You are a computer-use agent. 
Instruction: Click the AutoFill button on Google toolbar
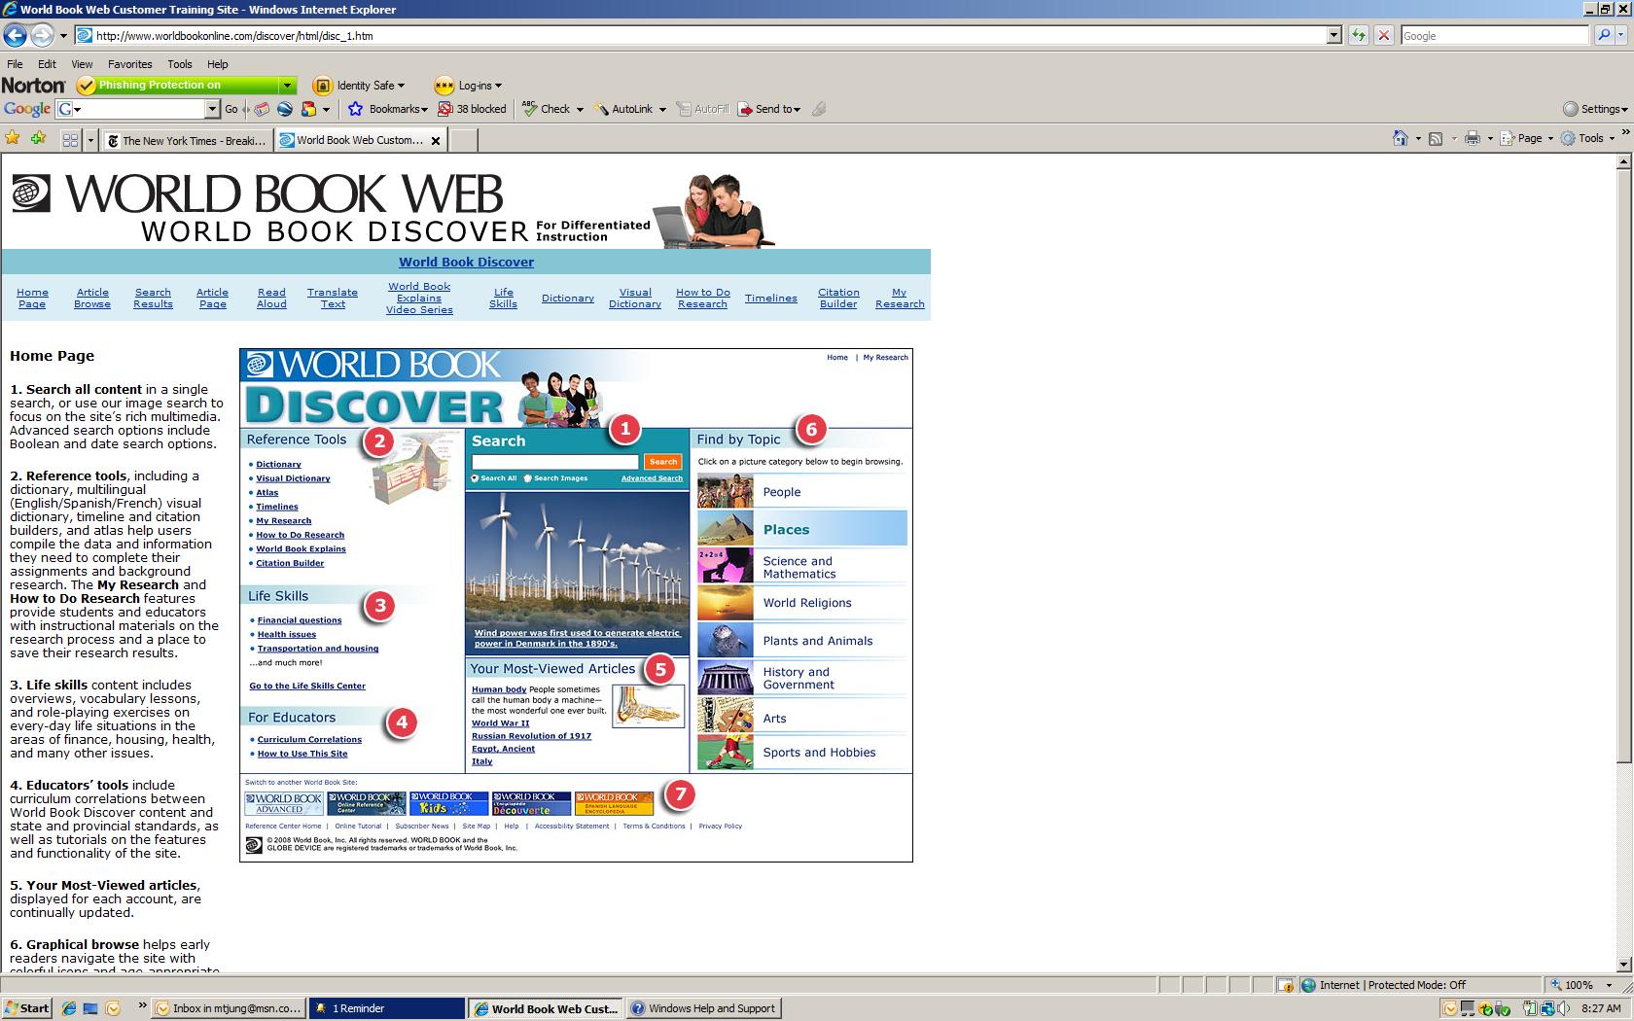pos(702,109)
